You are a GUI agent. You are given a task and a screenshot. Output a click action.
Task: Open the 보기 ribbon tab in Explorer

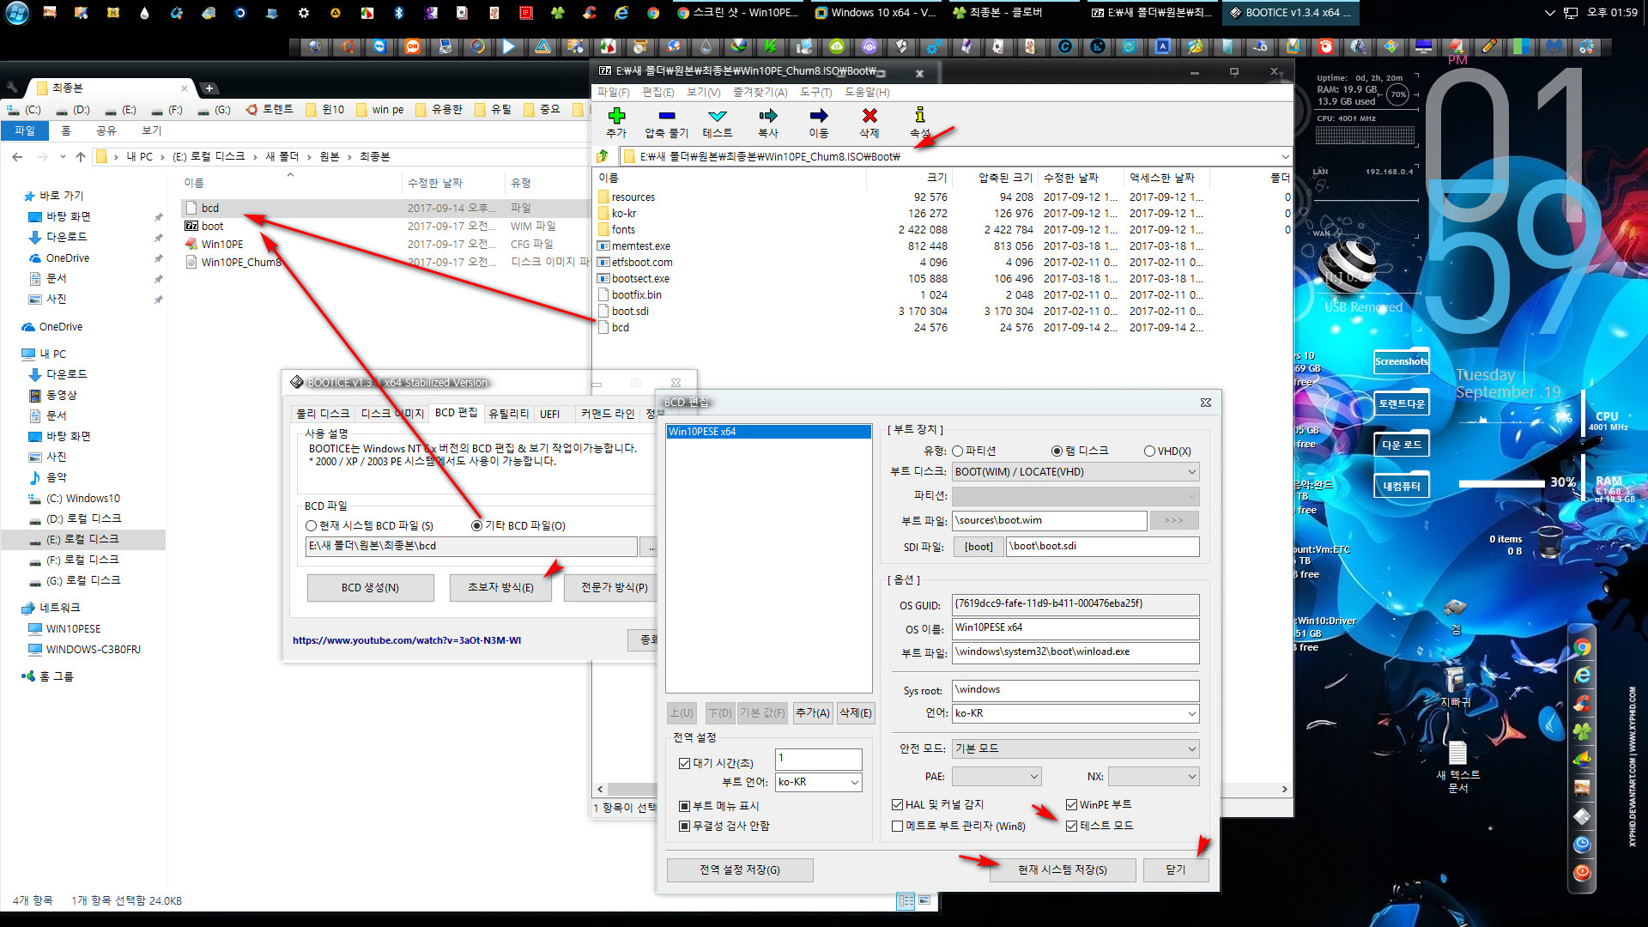click(151, 130)
